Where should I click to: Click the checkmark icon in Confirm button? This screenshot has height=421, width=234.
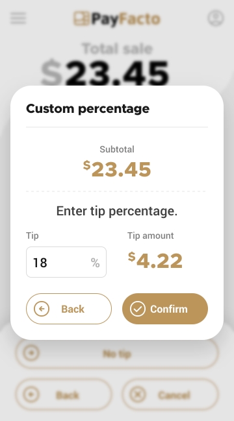click(138, 309)
